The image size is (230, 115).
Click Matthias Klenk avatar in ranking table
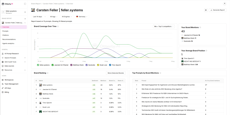coord(40,94)
